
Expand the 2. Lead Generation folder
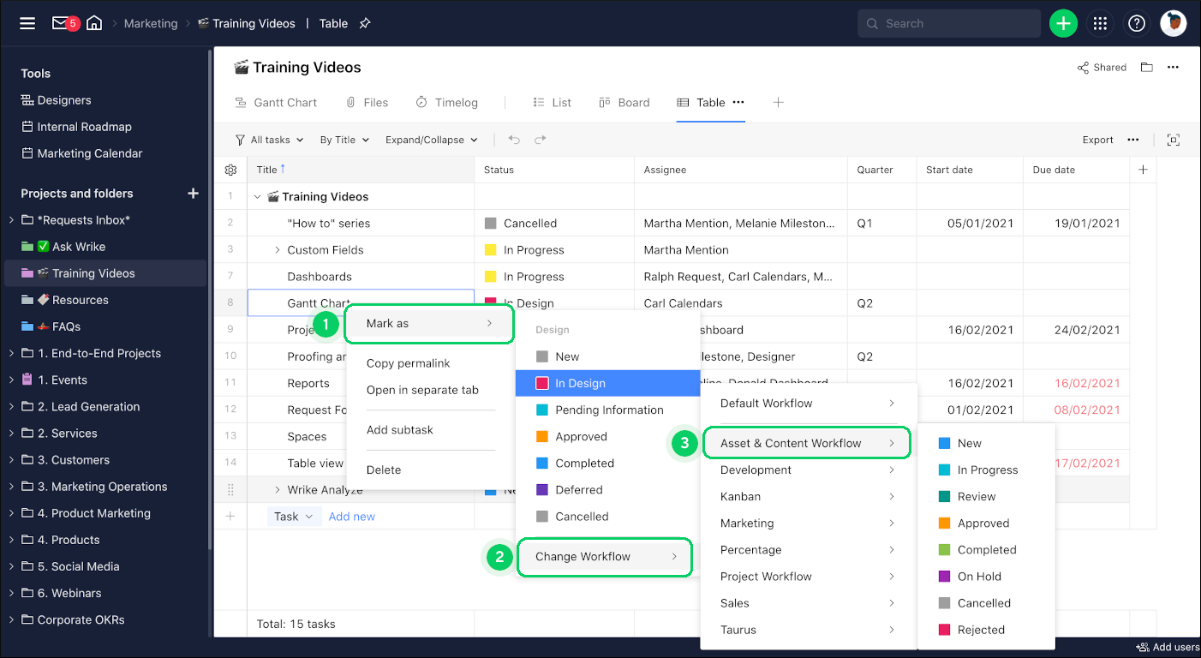(x=11, y=407)
